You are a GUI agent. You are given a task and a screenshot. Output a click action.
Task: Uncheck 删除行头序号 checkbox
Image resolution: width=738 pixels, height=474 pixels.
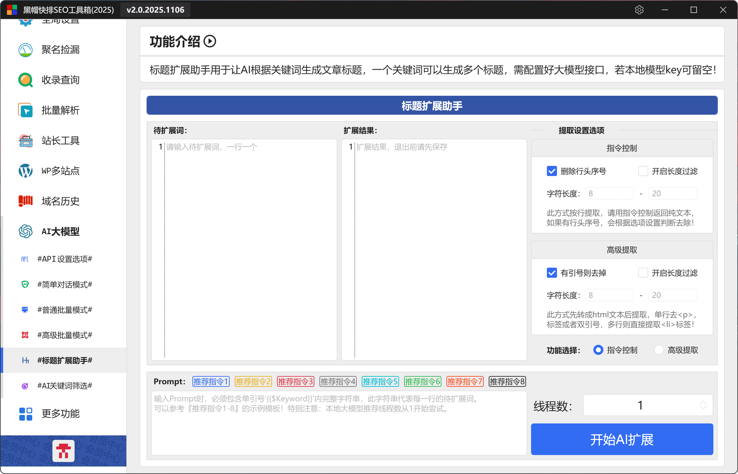(552, 171)
